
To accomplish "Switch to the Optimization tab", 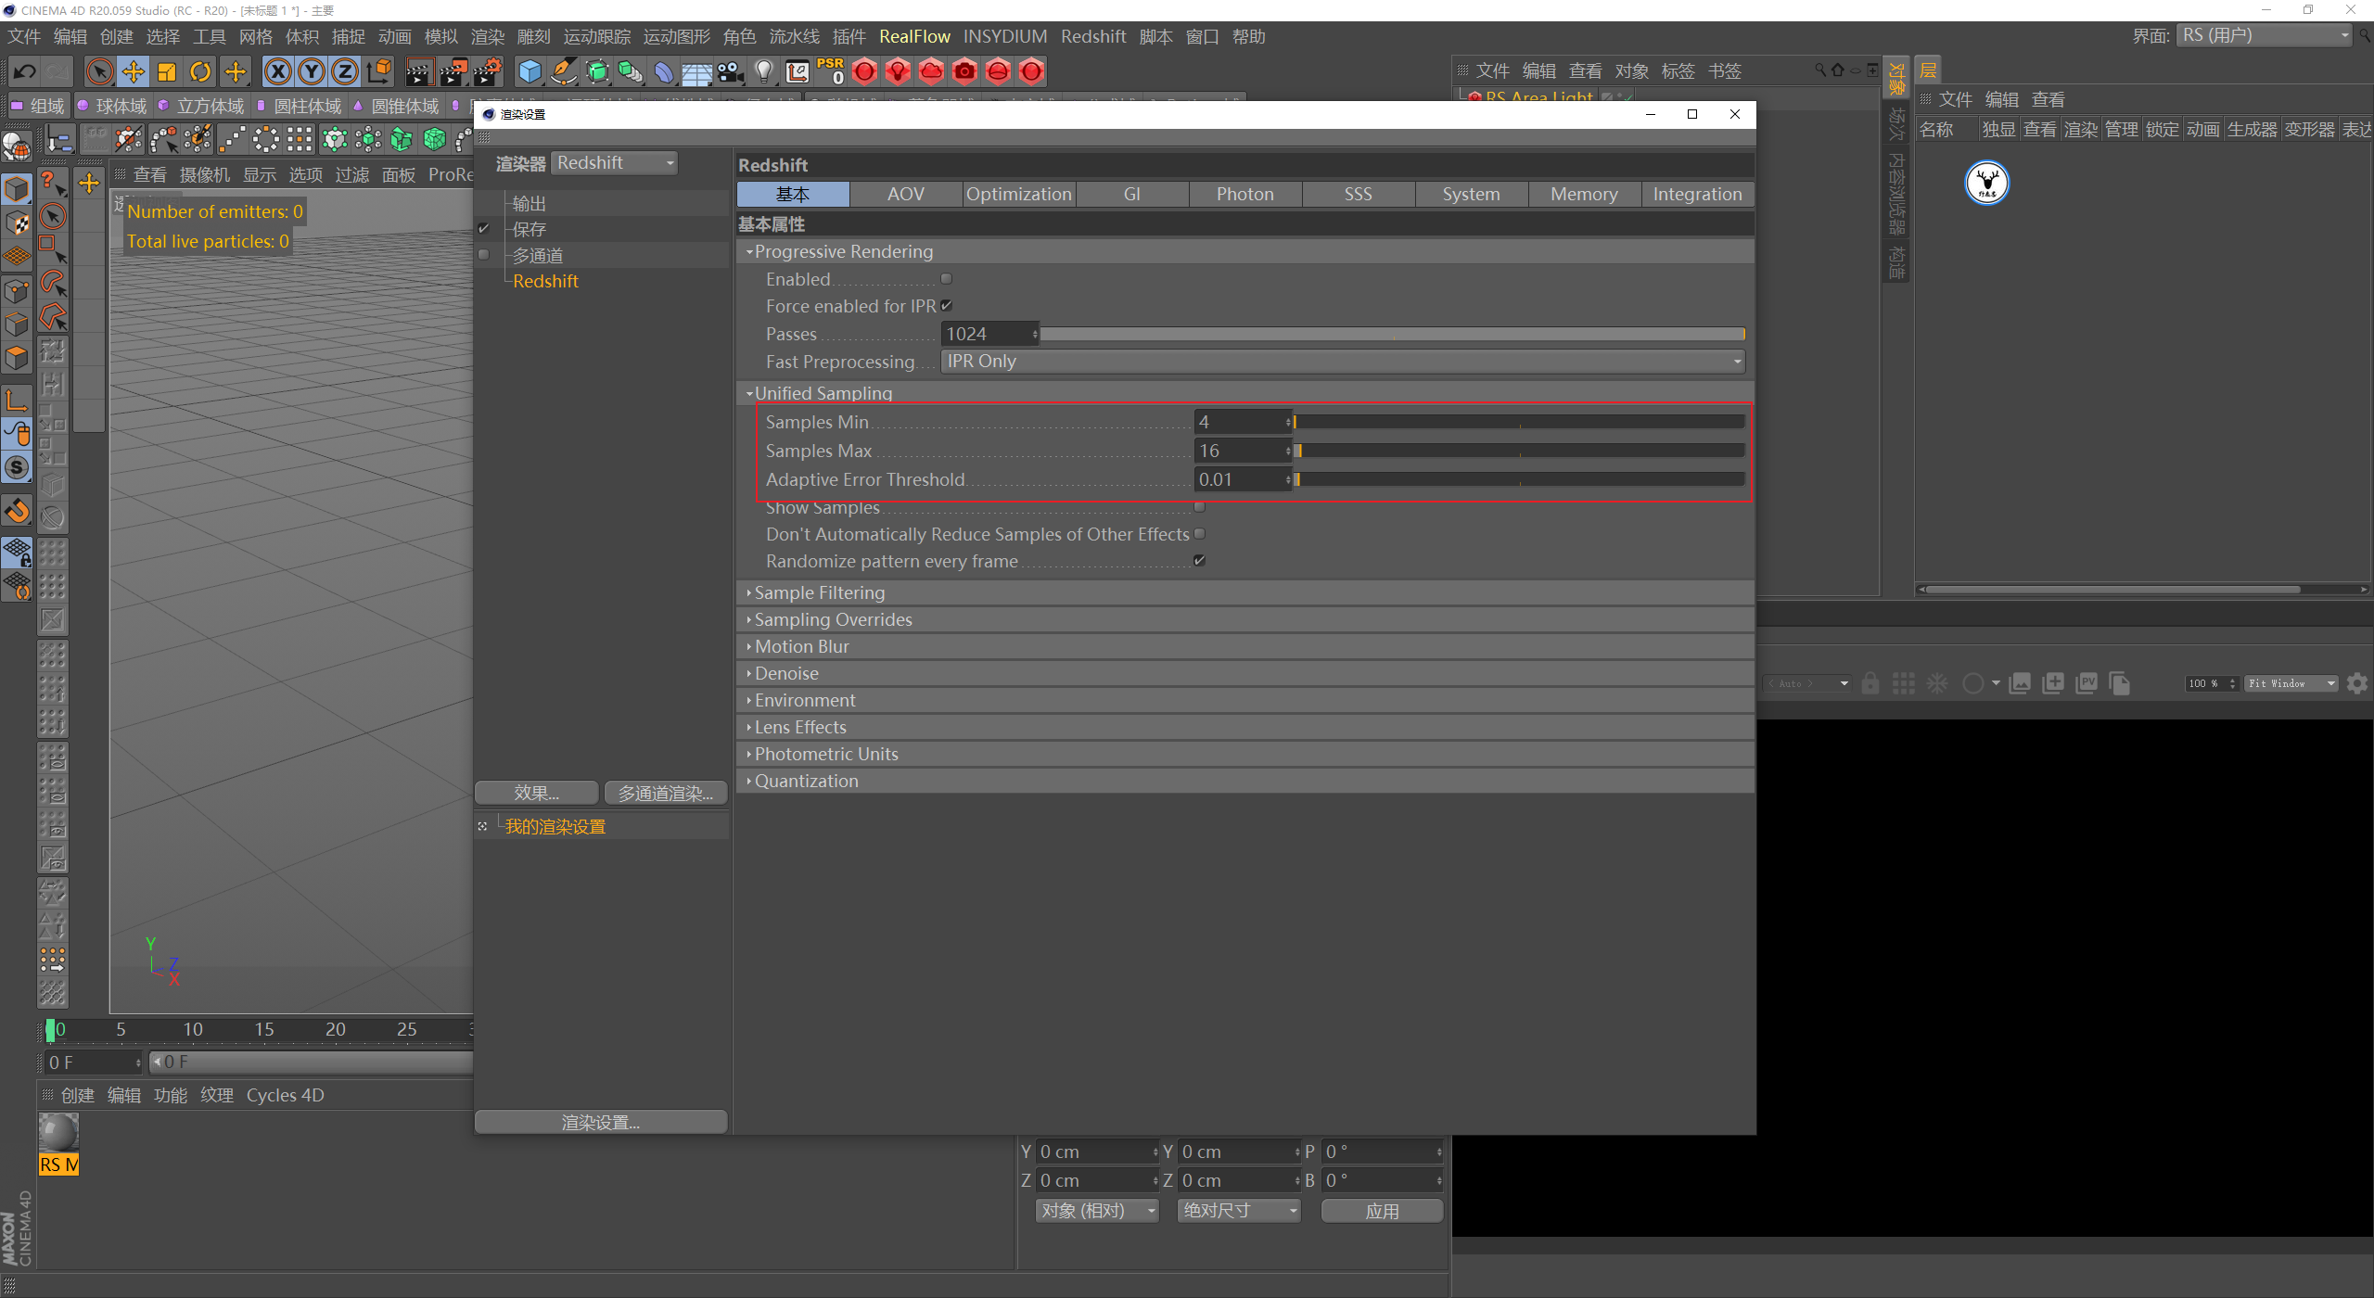I will [1019, 194].
